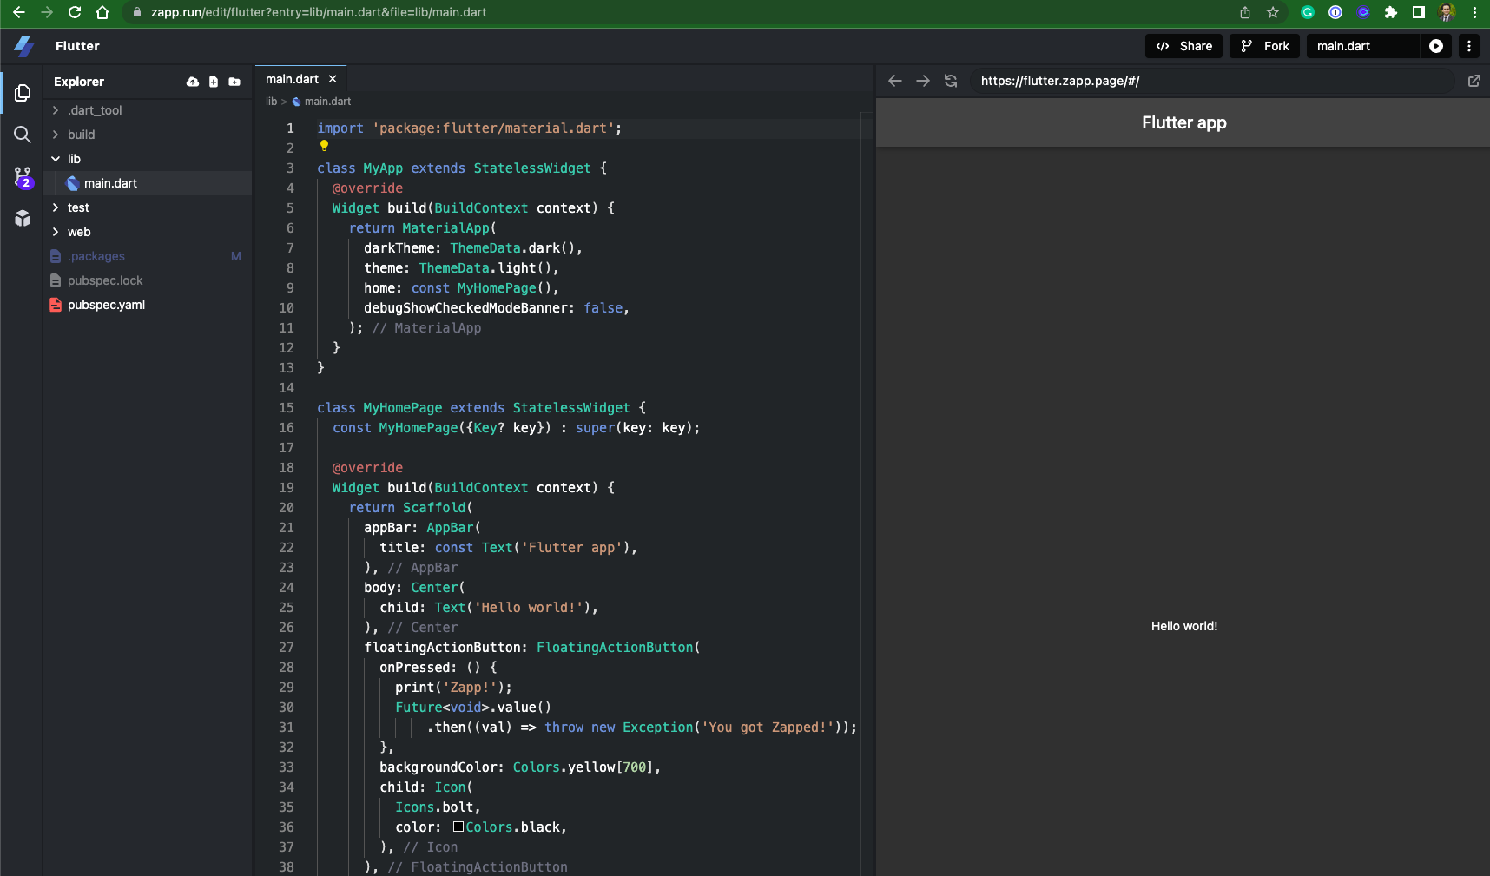
Task: Click the lib breadcrumb segment
Action: click(x=271, y=102)
